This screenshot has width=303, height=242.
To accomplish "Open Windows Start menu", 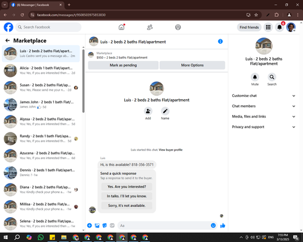I will coord(5,237).
